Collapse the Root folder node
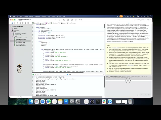Screen dimensions: 161x120 coord(12,36)
